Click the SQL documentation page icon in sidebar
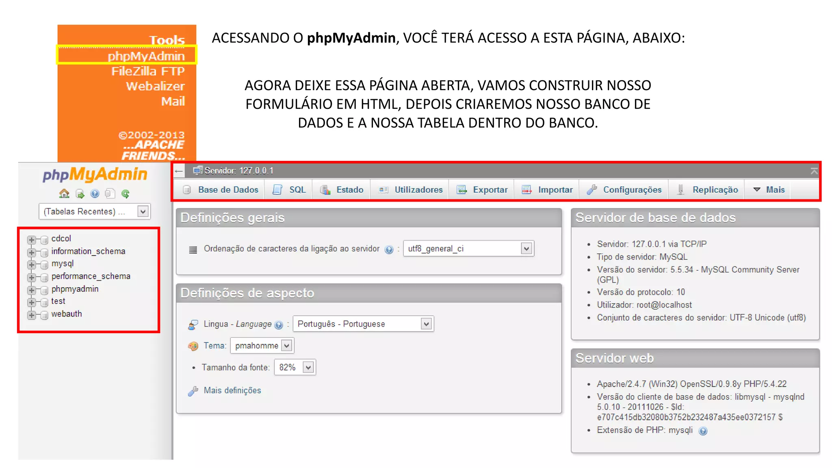The height and width of the screenshot is (468, 832). coord(110,194)
